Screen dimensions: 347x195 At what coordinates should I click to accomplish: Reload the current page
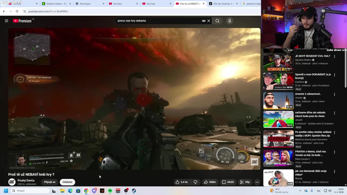[17, 11]
